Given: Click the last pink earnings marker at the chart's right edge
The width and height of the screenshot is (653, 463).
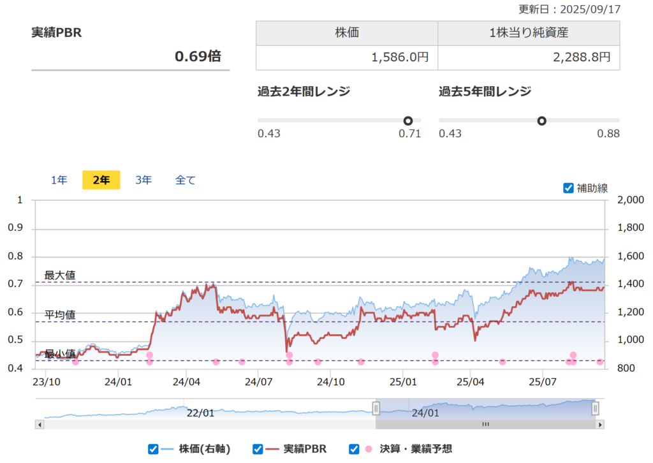Looking at the screenshot, I should tap(600, 362).
